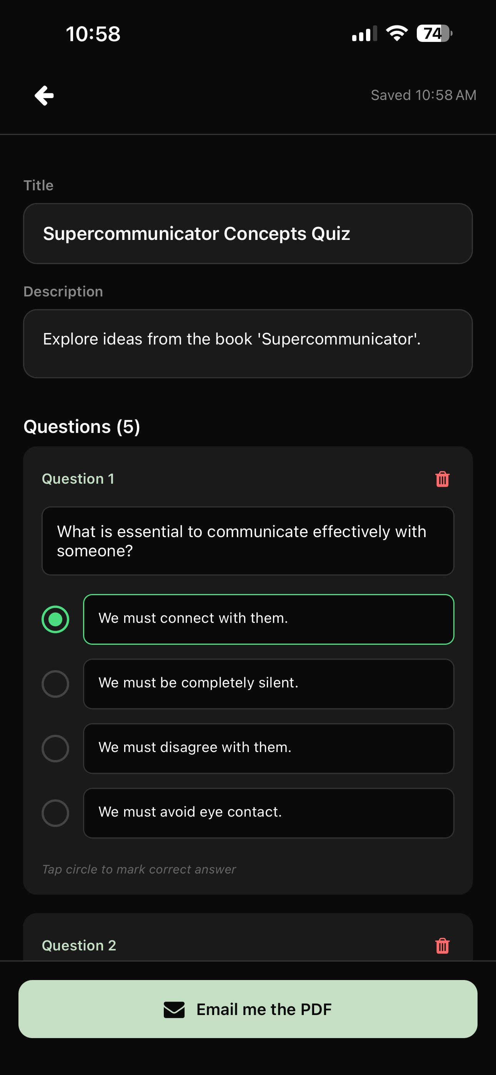This screenshot has height=1075, width=496.
Task: Edit the quiz Description text
Action: [248, 343]
